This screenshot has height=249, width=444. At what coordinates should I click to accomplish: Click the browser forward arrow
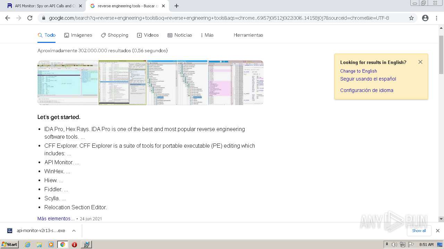coord(19,18)
